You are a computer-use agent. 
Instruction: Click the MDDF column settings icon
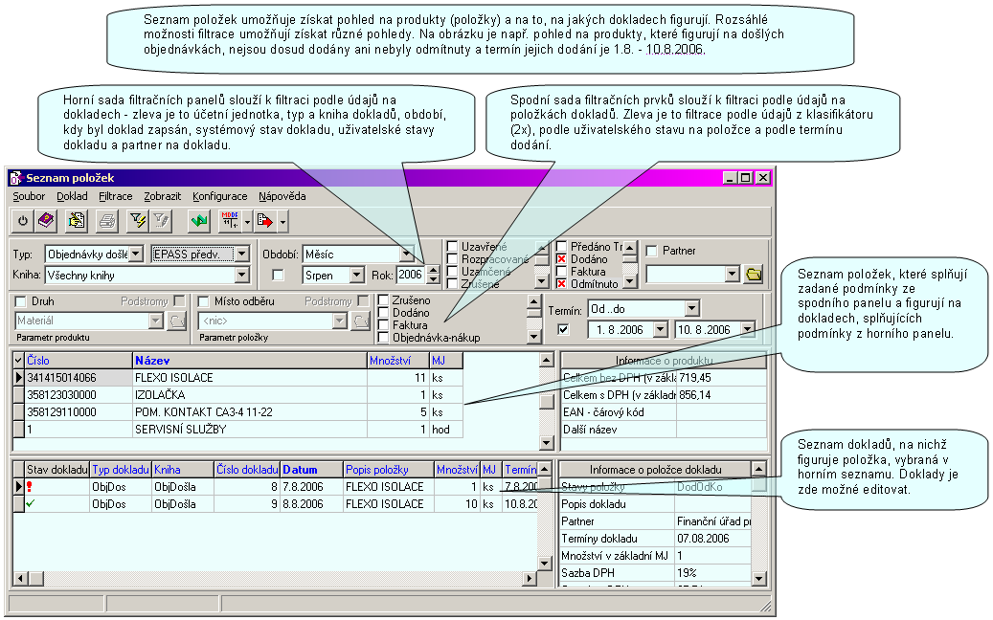coord(230,221)
